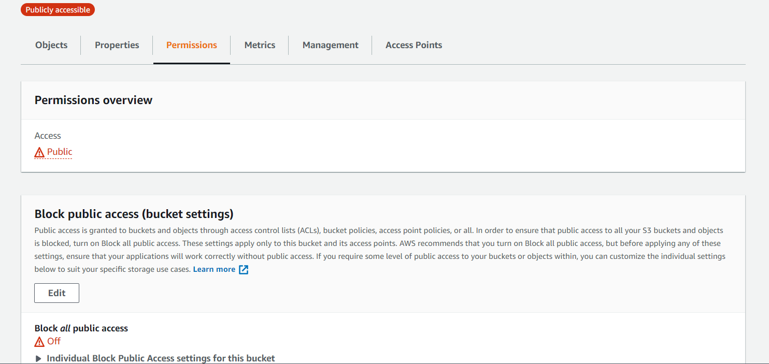Open the Learn more link
This screenshot has width=769, height=364.
tap(214, 269)
